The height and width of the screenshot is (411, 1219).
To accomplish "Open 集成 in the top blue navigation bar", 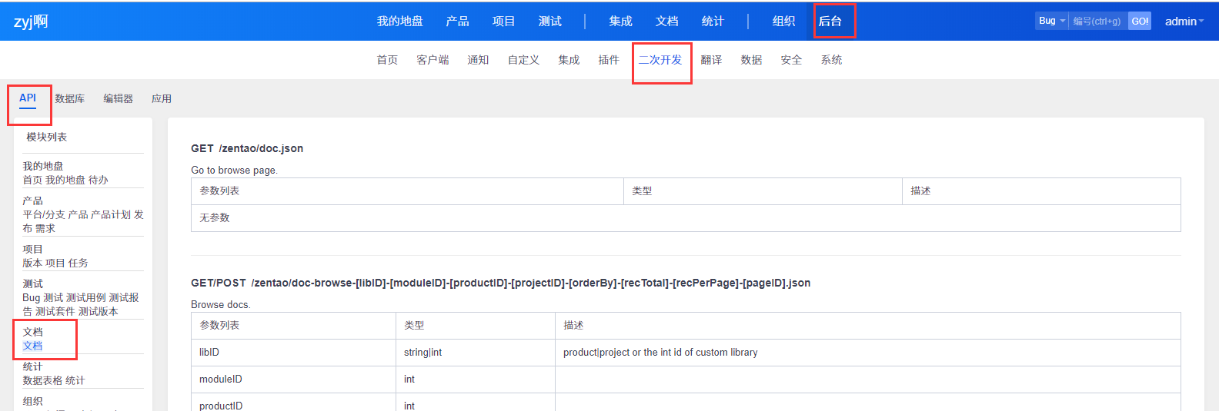I will (x=620, y=21).
